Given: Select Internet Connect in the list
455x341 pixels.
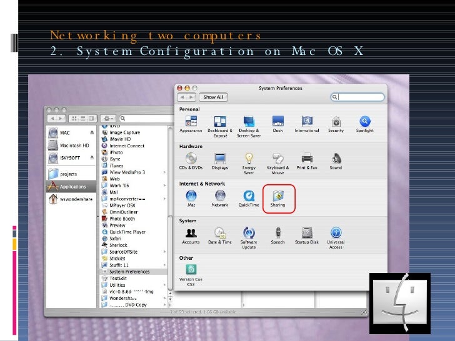Looking at the screenshot, I should click(134, 146).
